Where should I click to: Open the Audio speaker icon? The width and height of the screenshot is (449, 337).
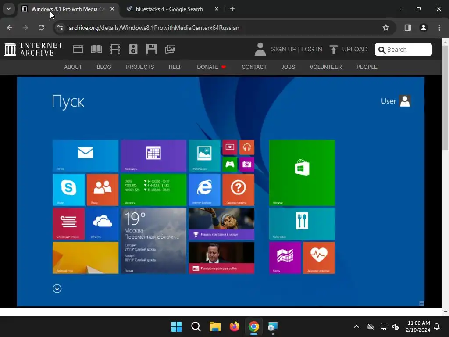(x=133, y=49)
